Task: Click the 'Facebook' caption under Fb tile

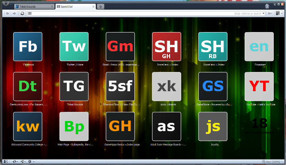Action: [28, 65]
